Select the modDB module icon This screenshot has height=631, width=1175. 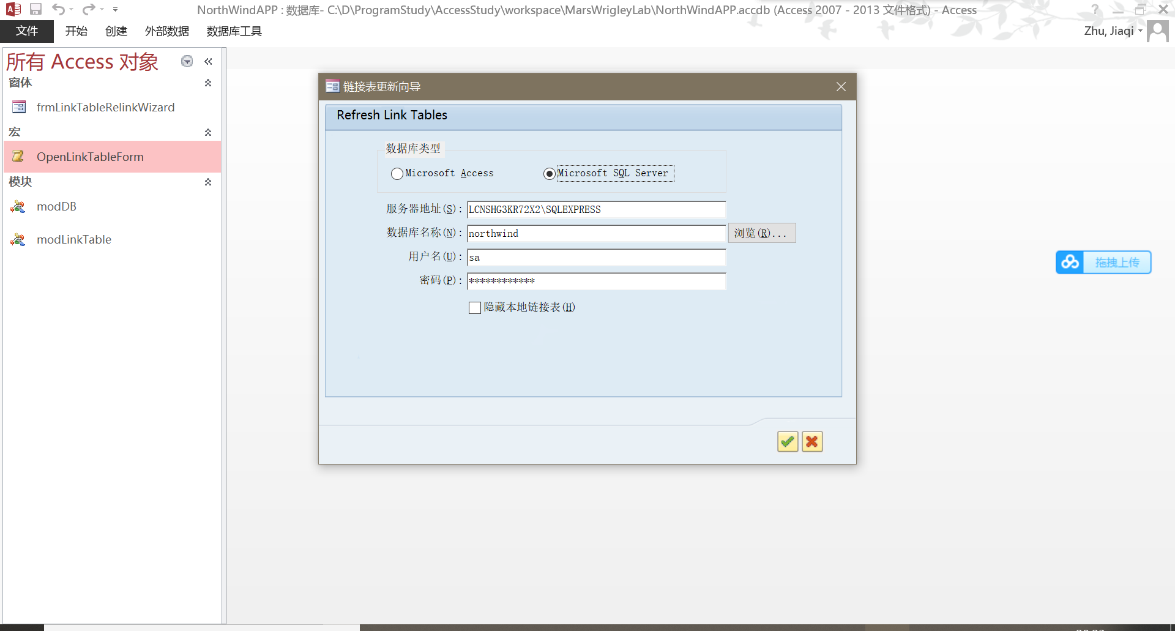tap(18, 206)
